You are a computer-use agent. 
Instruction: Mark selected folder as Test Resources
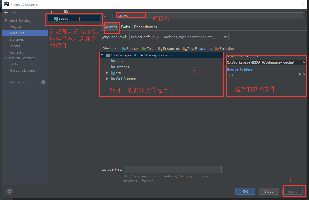[197, 49]
